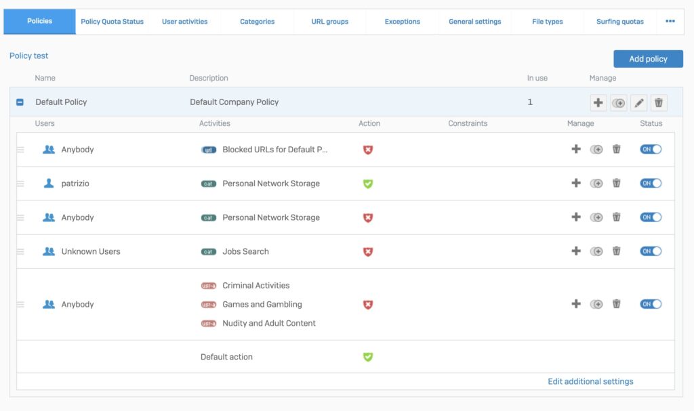Open Edit additional settings

pyautogui.click(x=590, y=381)
